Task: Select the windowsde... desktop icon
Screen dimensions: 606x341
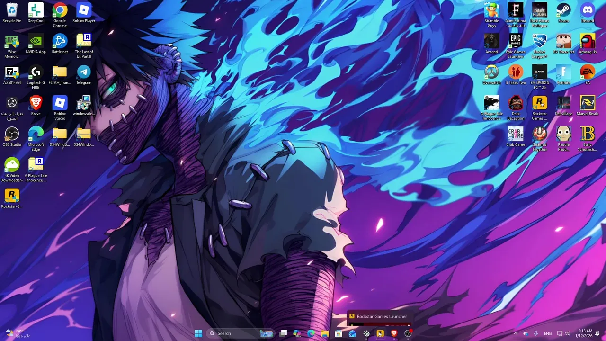Action: click(x=84, y=106)
